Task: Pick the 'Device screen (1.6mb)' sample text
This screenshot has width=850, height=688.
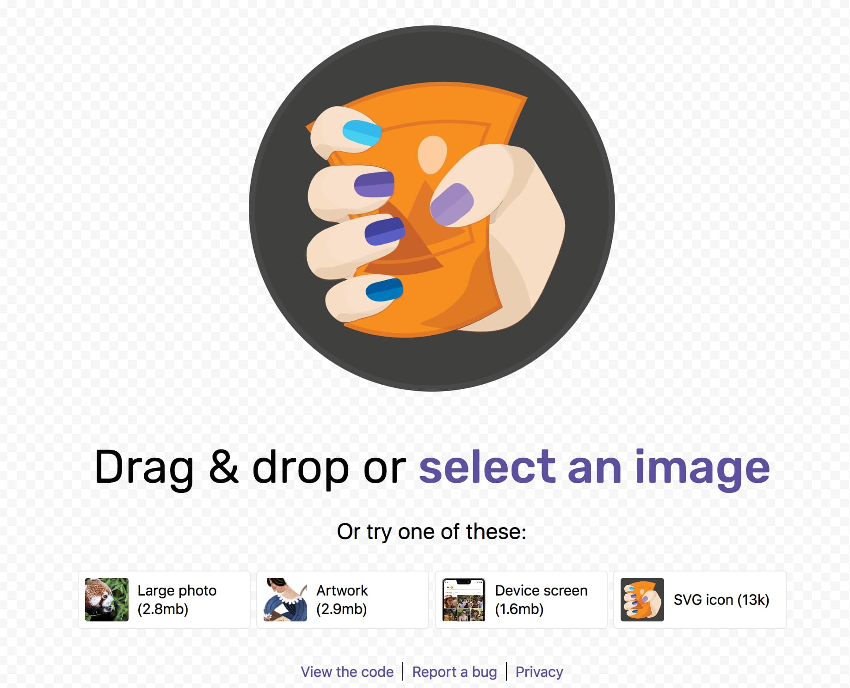Action: (x=541, y=600)
